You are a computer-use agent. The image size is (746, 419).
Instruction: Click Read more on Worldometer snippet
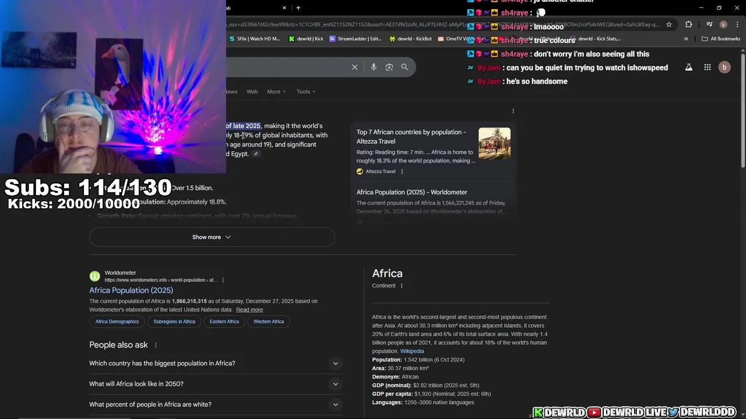coord(249,310)
